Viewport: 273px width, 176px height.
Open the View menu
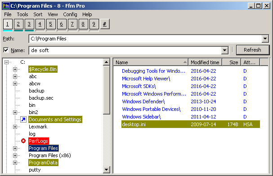click(x=53, y=14)
